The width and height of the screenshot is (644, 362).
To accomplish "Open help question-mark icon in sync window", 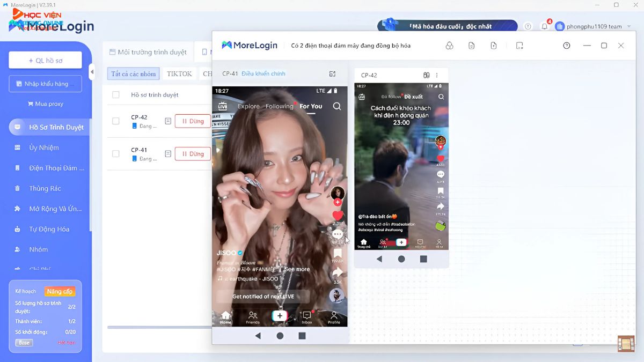I will pyautogui.click(x=567, y=46).
